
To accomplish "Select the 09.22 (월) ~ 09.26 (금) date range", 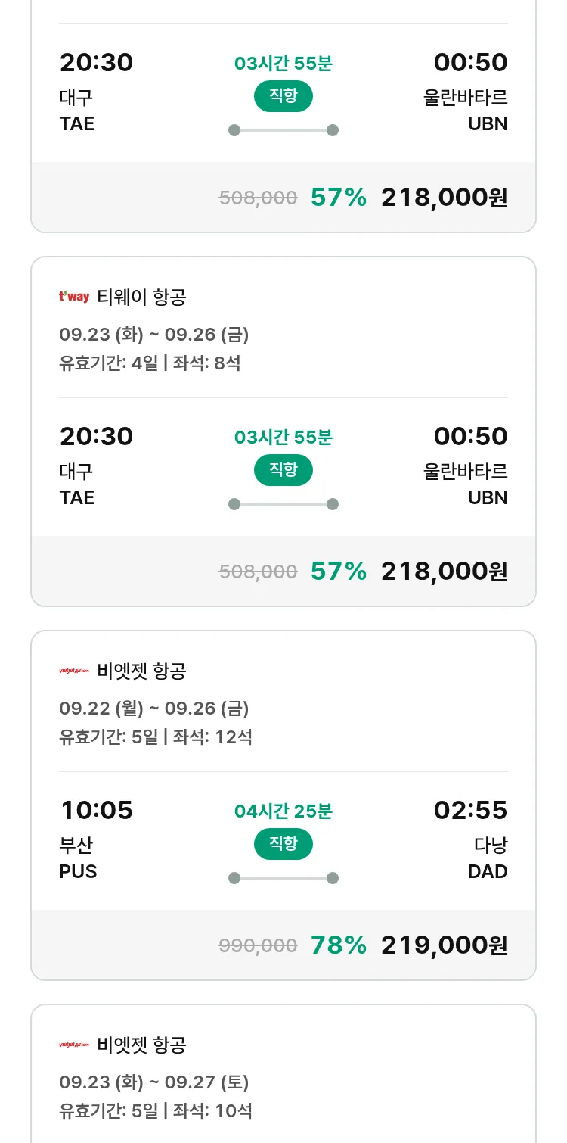I will point(153,709).
